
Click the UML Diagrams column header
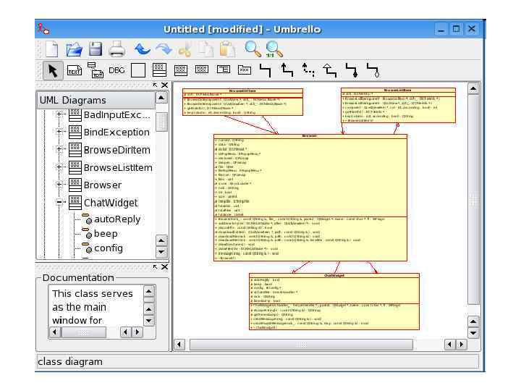(x=96, y=100)
